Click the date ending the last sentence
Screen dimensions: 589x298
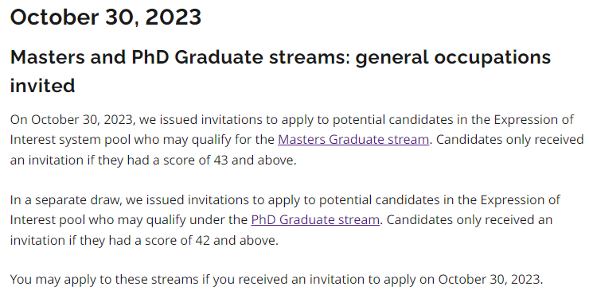tap(490, 280)
